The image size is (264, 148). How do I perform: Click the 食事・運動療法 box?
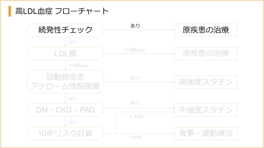coord(206,133)
